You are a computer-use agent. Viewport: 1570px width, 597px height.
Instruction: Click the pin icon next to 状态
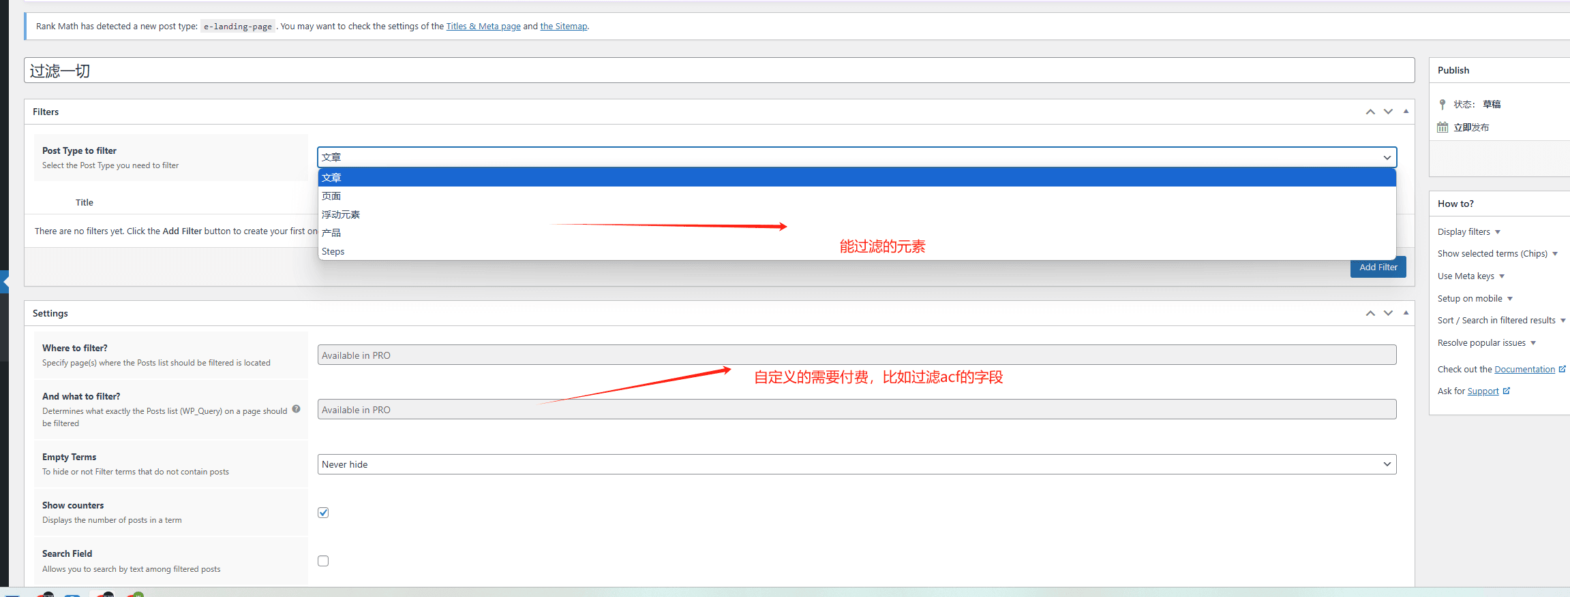[1443, 104]
